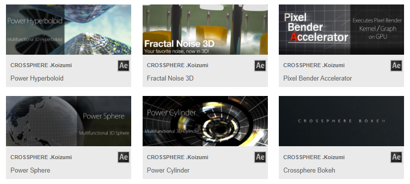
Task: Click the Ae icon on Pixel Bender Accelerator card
Action: [x=397, y=66]
